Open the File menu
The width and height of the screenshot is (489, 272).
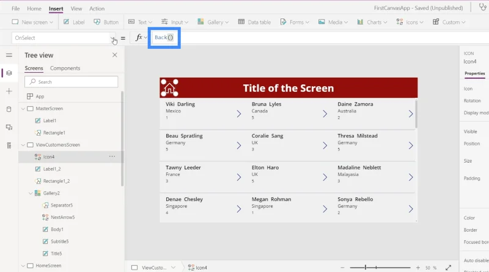tap(15, 9)
